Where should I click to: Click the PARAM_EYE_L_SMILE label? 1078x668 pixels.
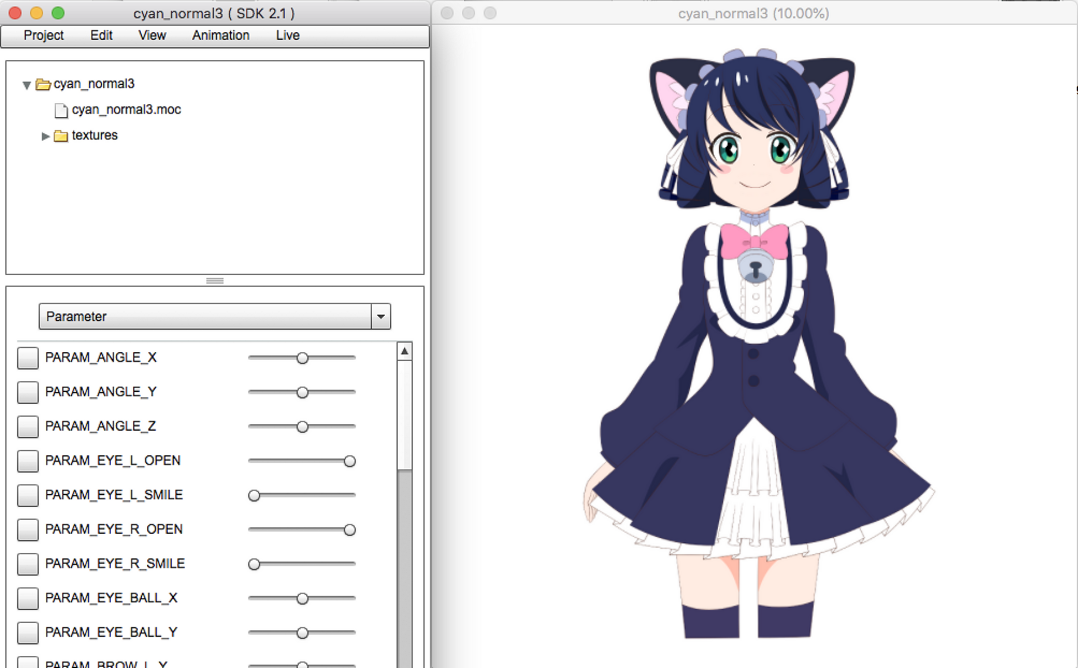[114, 495]
